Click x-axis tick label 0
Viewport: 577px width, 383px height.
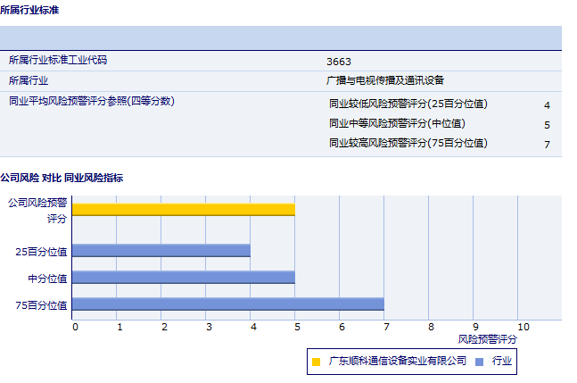coord(76,327)
